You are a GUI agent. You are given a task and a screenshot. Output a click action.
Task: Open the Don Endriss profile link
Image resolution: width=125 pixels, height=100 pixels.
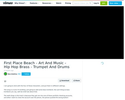pyautogui.click(x=12, y=74)
